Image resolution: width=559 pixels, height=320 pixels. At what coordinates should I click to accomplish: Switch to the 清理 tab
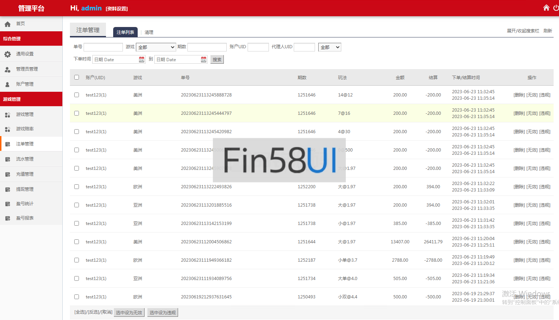[x=149, y=32]
